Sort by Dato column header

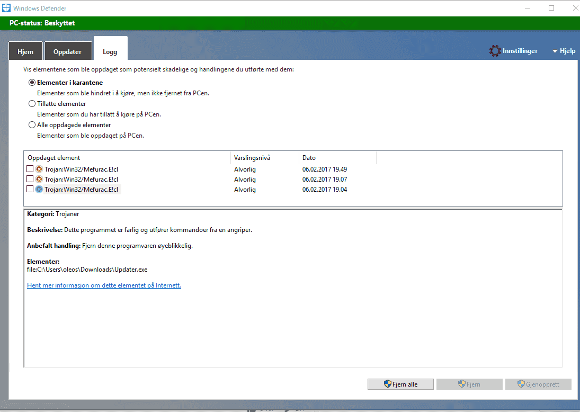[x=337, y=158]
